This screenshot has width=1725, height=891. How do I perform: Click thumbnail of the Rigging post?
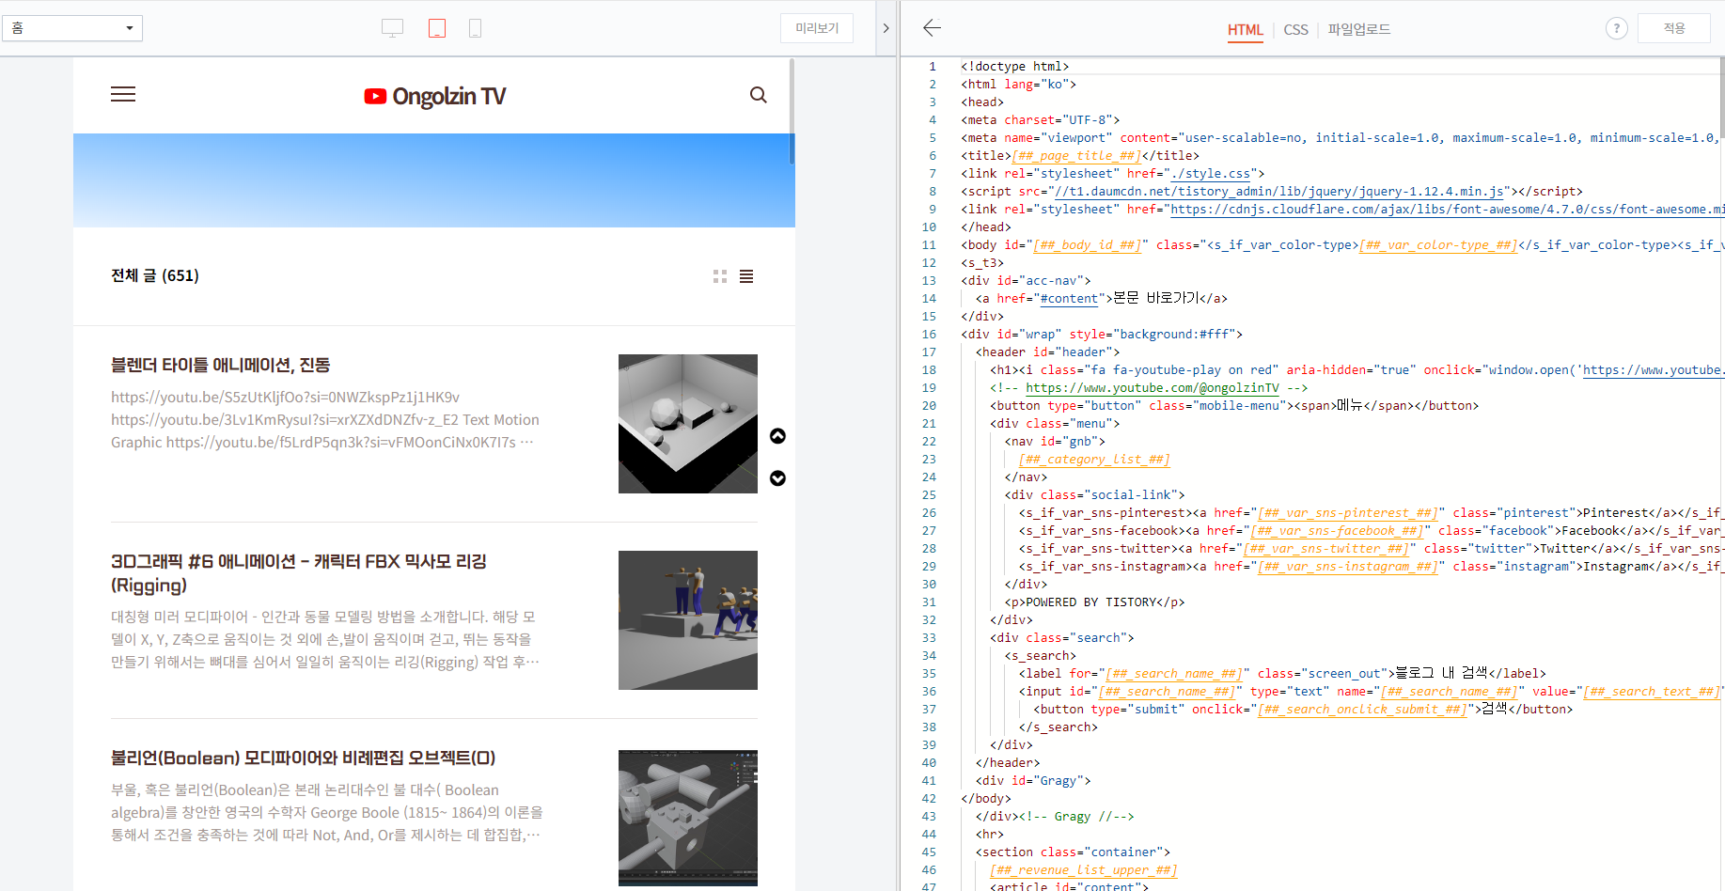point(688,620)
